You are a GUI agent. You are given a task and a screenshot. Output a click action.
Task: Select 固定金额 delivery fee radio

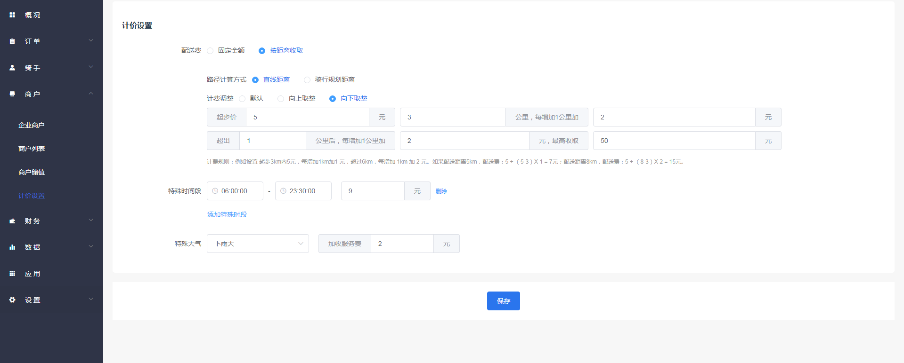pos(210,51)
